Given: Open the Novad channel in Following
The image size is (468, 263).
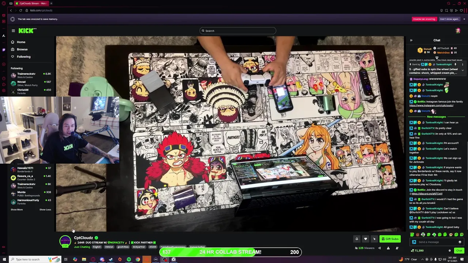Looking at the screenshot, I should click(31, 83).
